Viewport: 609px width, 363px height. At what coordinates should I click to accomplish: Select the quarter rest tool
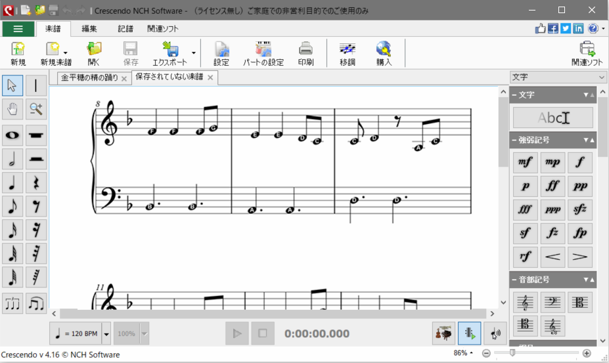click(36, 183)
